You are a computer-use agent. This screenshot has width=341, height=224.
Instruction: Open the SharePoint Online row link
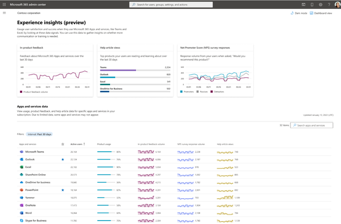pos(35,175)
